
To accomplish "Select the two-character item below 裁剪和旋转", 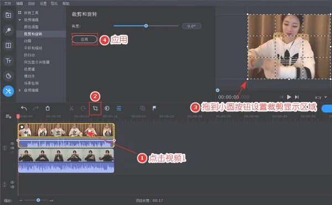I will [x=28, y=41].
